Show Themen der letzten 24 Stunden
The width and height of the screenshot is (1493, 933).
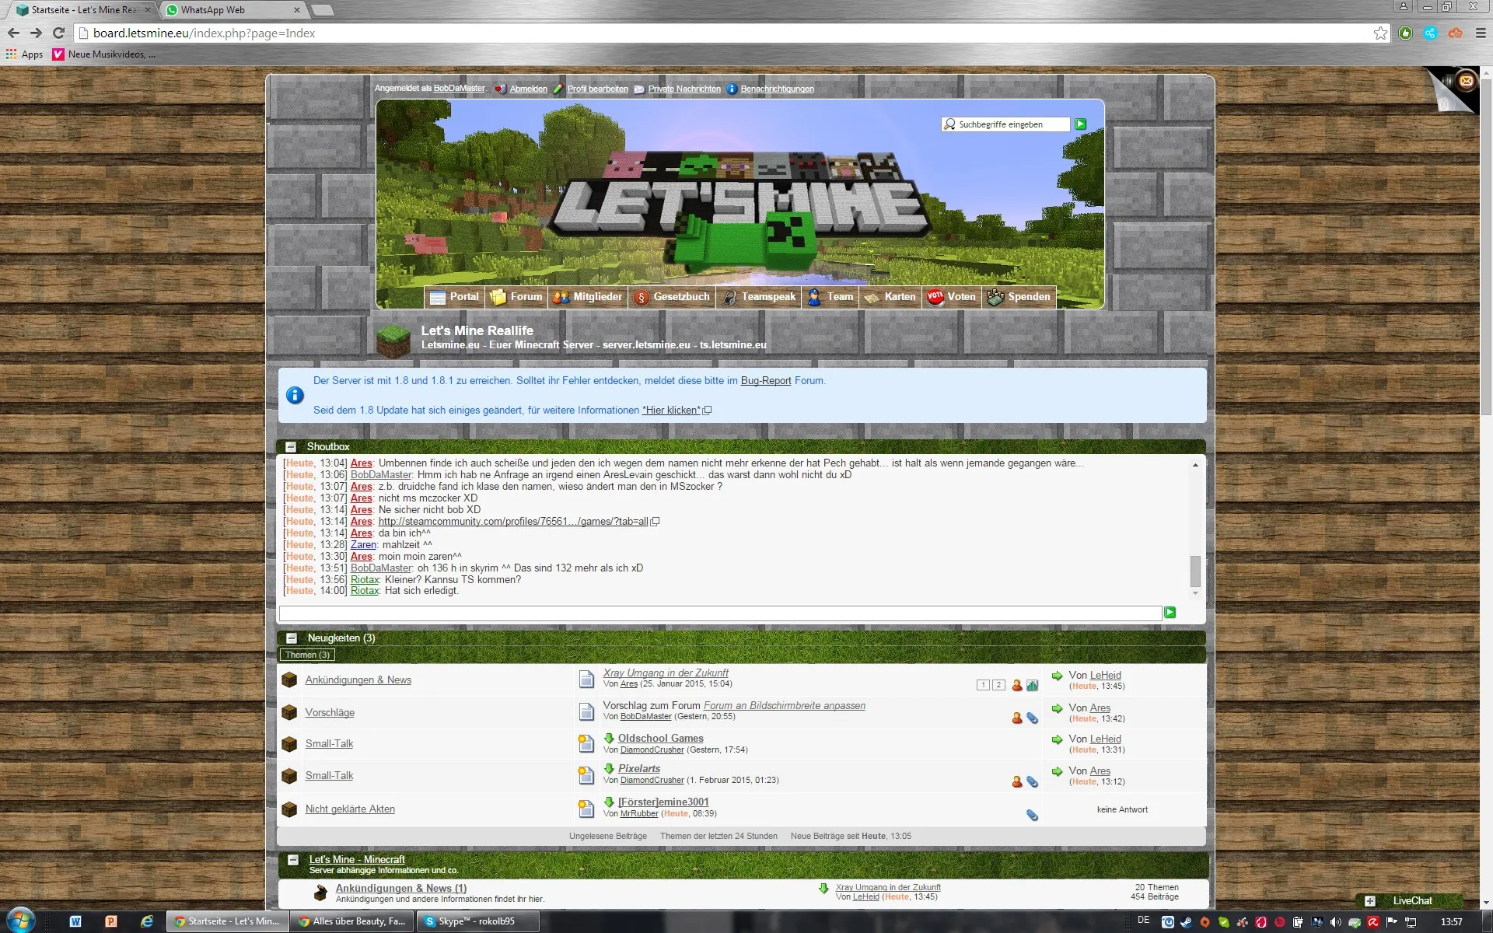pos(719,837)
